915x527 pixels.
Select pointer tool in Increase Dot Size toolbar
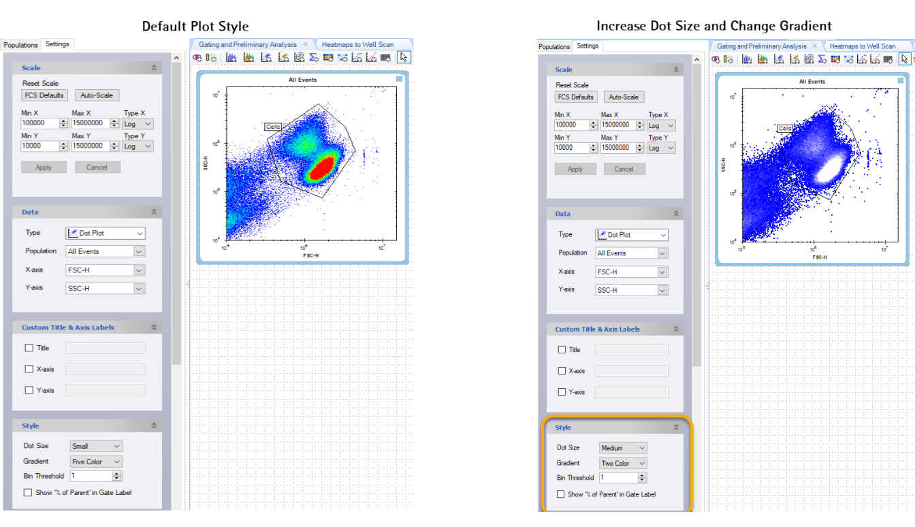[x=905, y=59]
